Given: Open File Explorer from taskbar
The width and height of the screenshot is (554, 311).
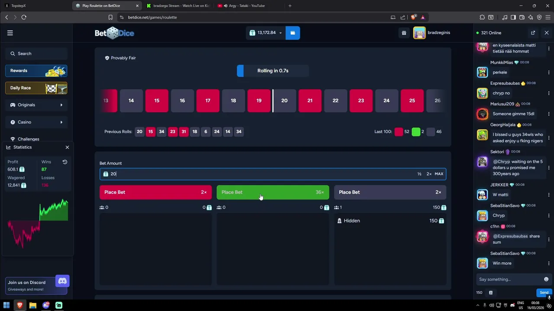Looking at the screenshot, I should (x=33, y=305).
